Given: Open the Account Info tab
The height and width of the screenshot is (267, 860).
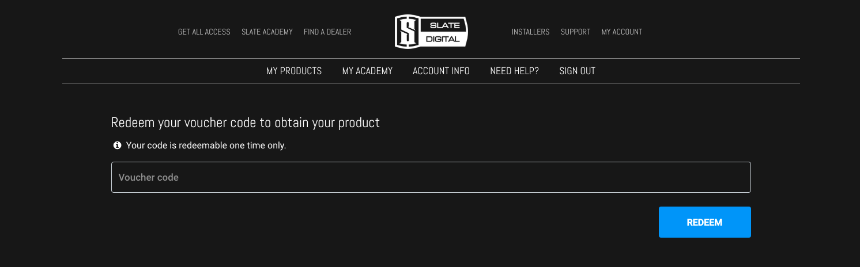Looking at the screenshot, I should pyautogui.click(x=441, y=71).
